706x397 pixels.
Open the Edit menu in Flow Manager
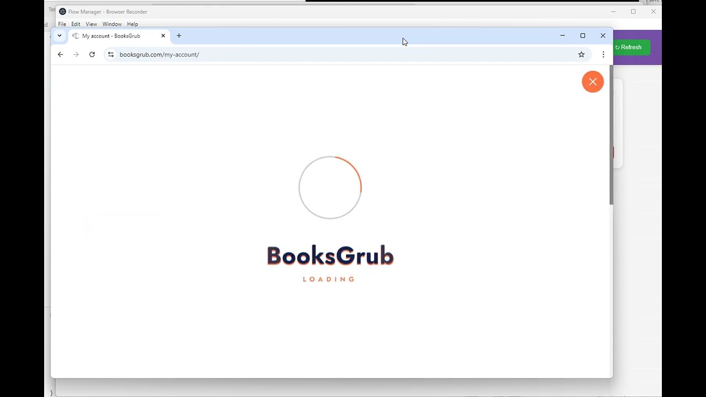click(76, 24)
